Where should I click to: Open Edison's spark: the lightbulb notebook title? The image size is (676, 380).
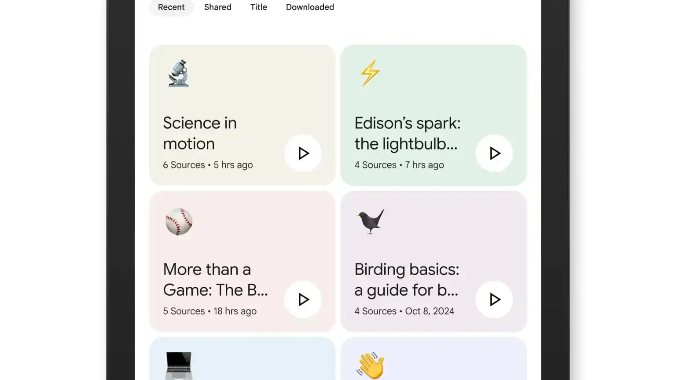[x=408, y=133]
